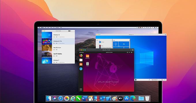
Task: Click Activities in the Ubuntu top bar
Action: [x=81, y=52]
